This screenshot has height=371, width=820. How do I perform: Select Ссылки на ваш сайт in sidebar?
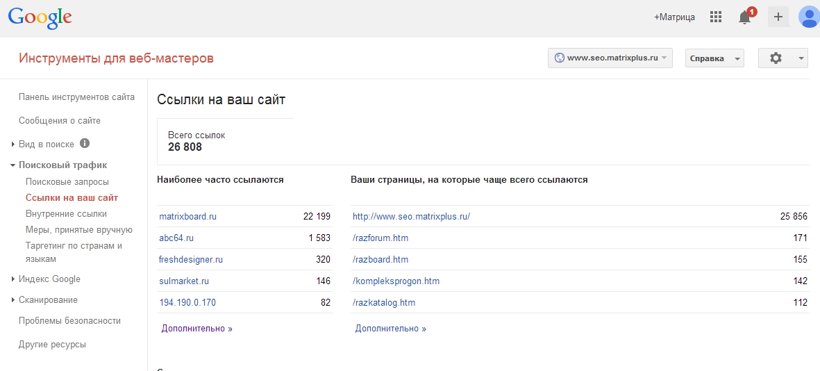(x=72, y=198)
